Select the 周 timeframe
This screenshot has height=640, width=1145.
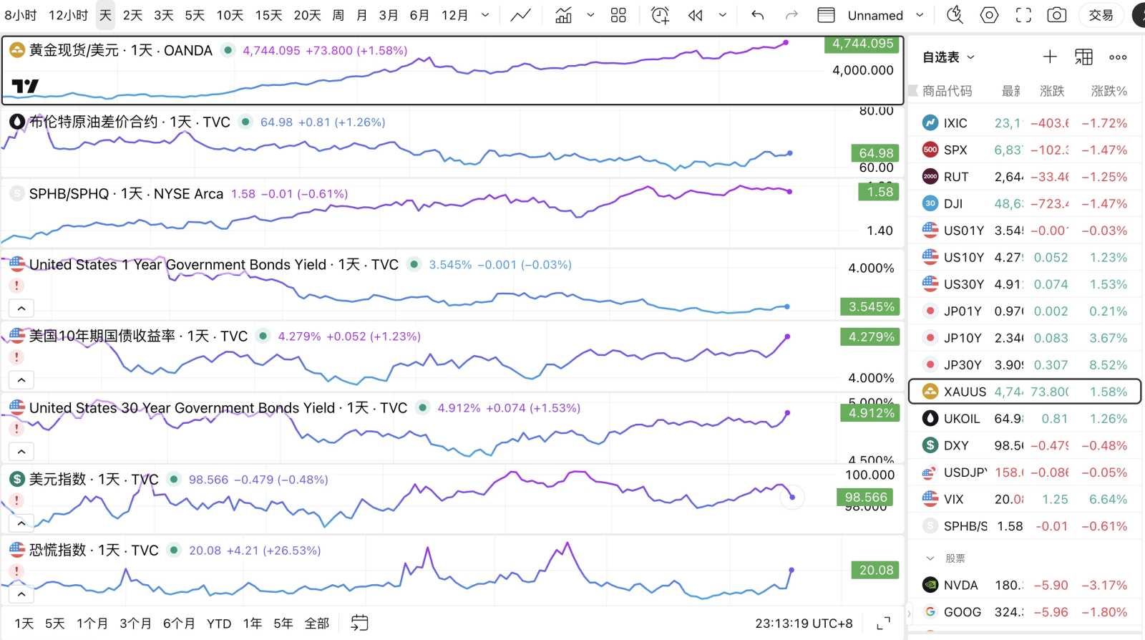coord(338,15)
